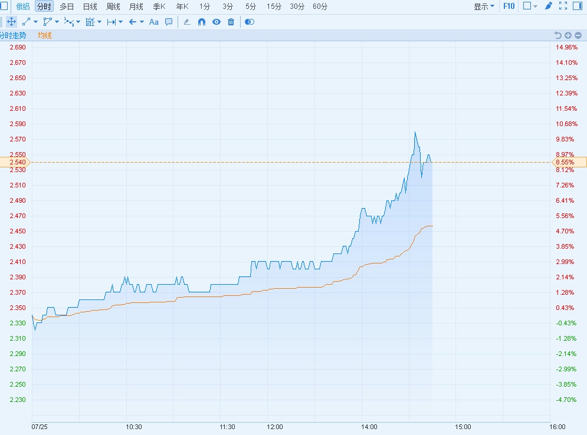Screen dimensions: 587x435
Task: Click the zoom in plus icon
Action: 568,35
